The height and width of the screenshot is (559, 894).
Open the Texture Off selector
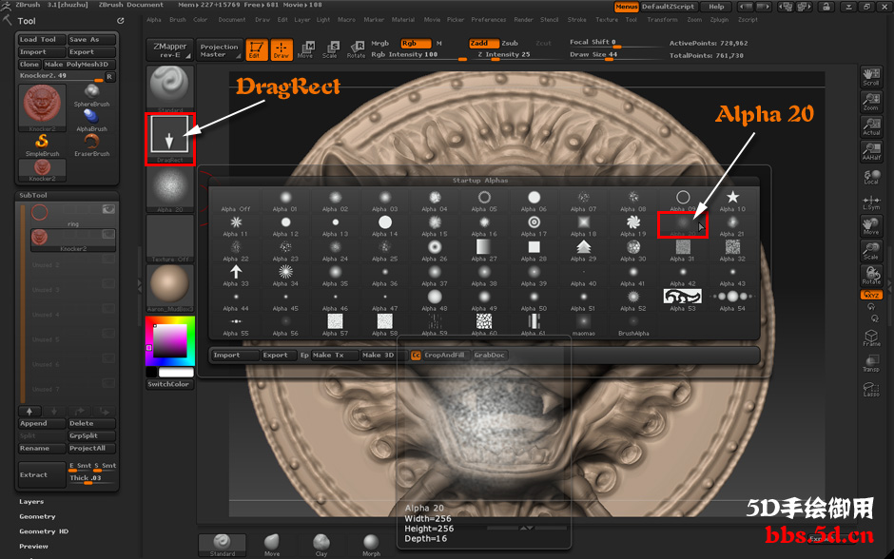point(170,240)
